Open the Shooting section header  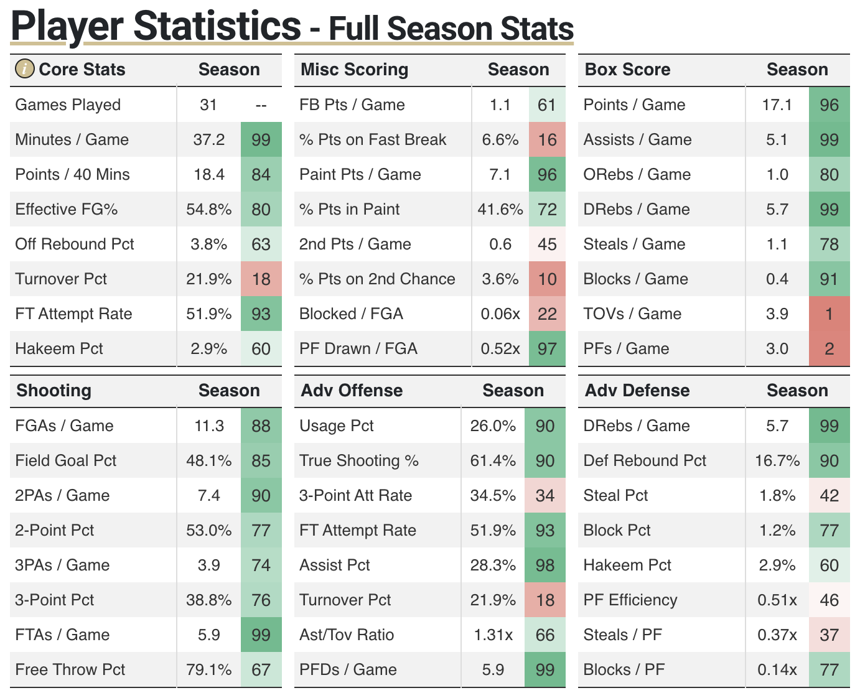54,390
